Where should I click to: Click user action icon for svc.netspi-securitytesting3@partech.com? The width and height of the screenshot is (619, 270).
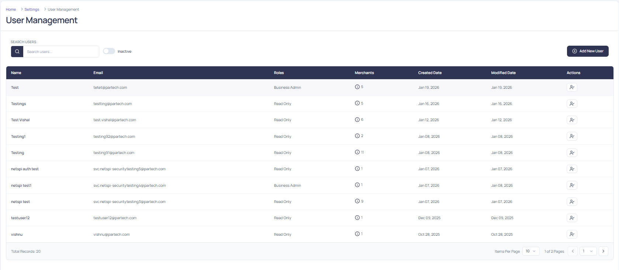click(572, 202)
